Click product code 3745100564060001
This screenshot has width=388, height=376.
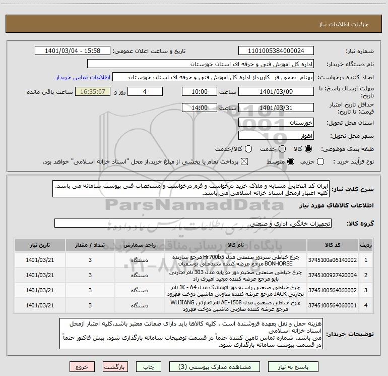(333, 305)
